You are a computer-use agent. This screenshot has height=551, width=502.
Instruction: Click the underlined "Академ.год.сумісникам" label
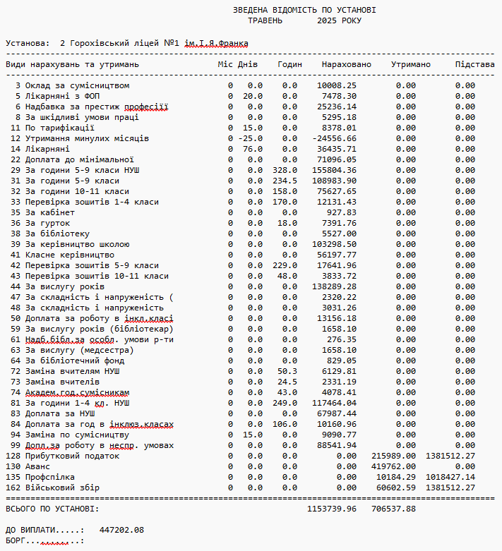[x=78, y=392]
